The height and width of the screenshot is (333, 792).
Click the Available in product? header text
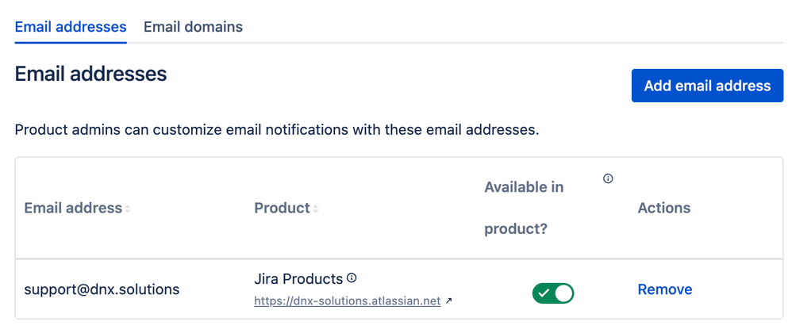click(x=524, y=208)
